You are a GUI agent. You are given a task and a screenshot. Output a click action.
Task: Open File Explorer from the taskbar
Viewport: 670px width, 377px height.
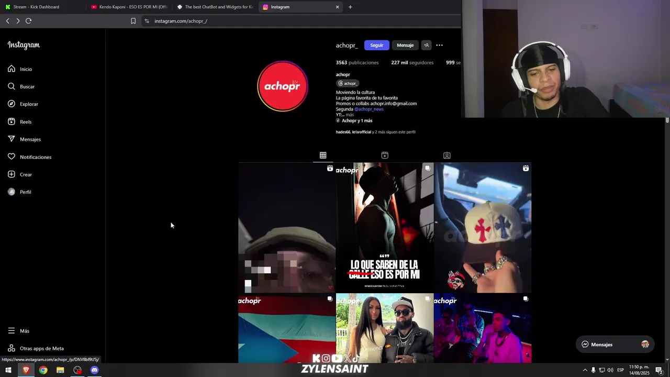point(60,370)
